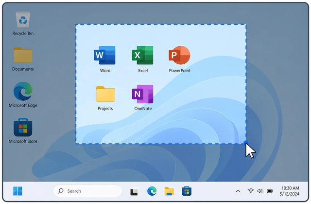Viewport: 311px width, 204px height.
Task: Click the PowerPoint label text
Action: pos(179,71)
